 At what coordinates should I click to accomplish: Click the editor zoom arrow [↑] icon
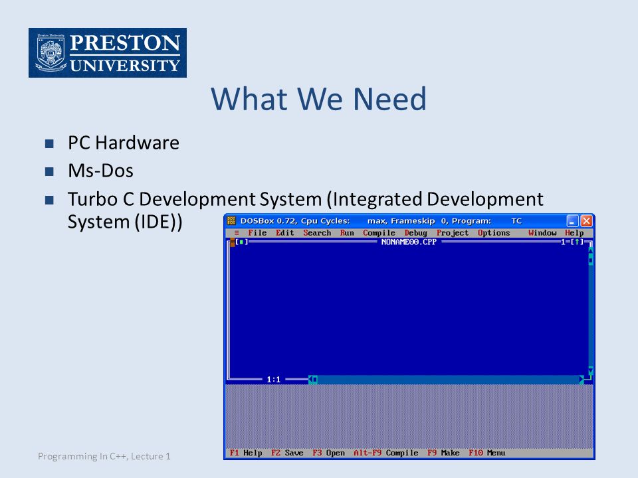pos(577,242)
